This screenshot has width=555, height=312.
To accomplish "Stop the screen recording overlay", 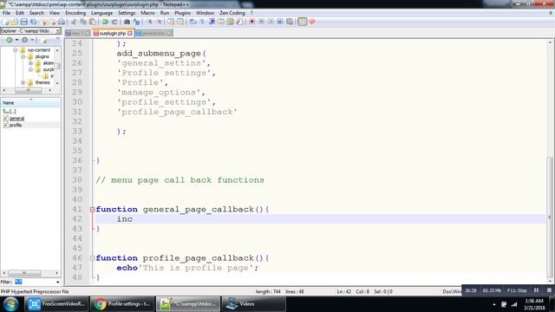I will point(549,290).
